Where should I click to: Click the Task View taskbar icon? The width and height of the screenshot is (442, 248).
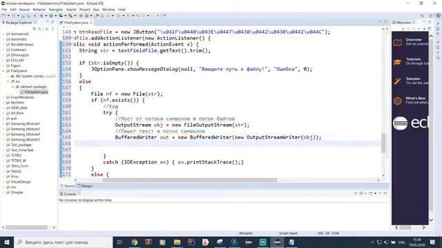119,242
